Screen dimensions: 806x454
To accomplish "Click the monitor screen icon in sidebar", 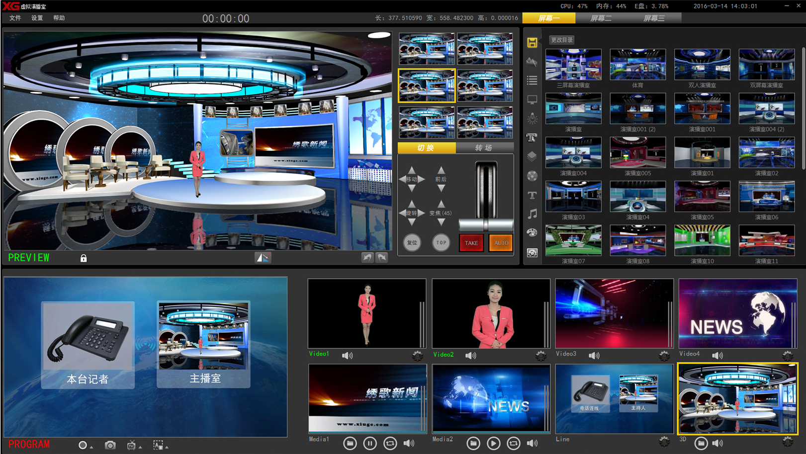I will 532,100.
